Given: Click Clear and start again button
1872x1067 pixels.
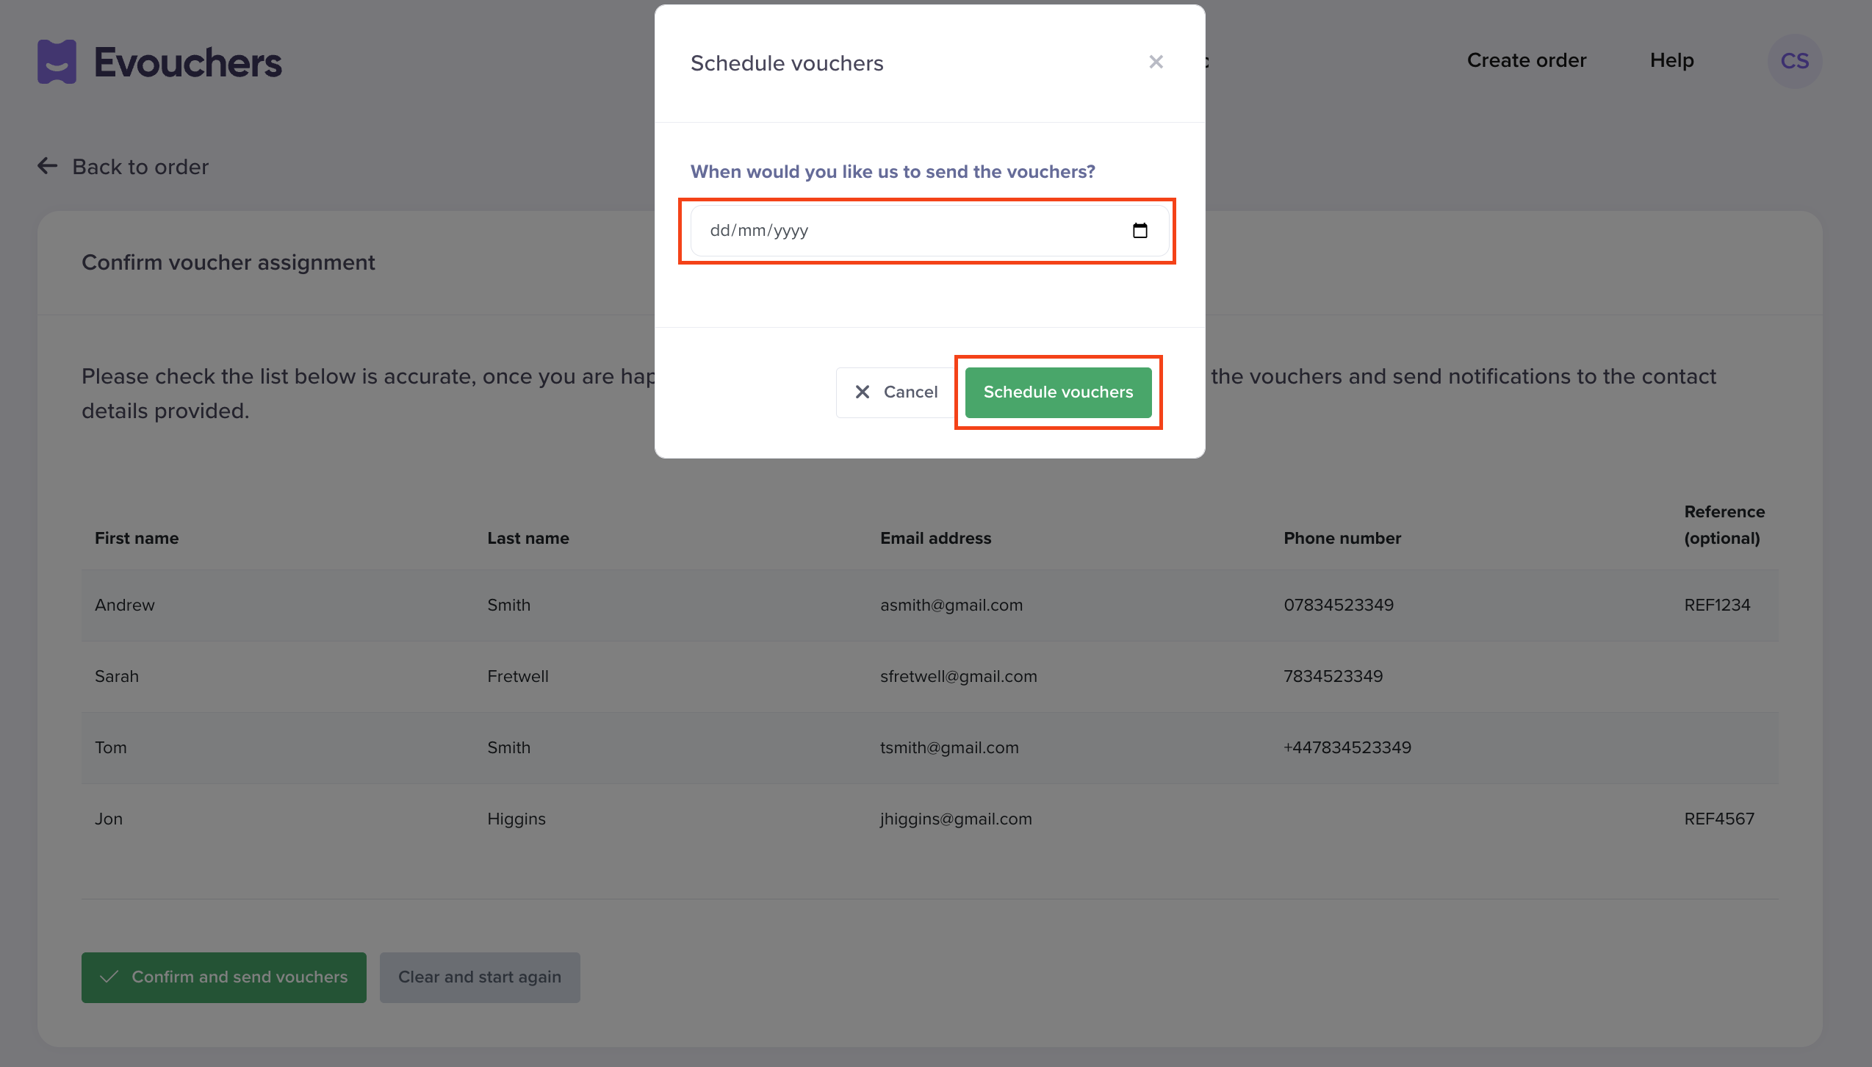Looking at the screenshot, I should pyautogui.click(x=480, y=977).
